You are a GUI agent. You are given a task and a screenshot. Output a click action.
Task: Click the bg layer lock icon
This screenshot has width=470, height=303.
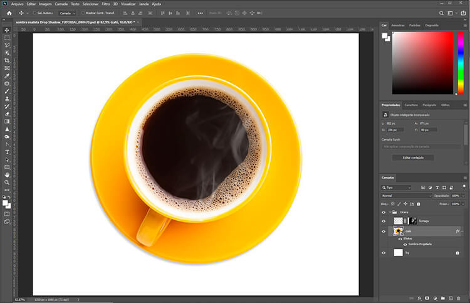tap(457, 253)
